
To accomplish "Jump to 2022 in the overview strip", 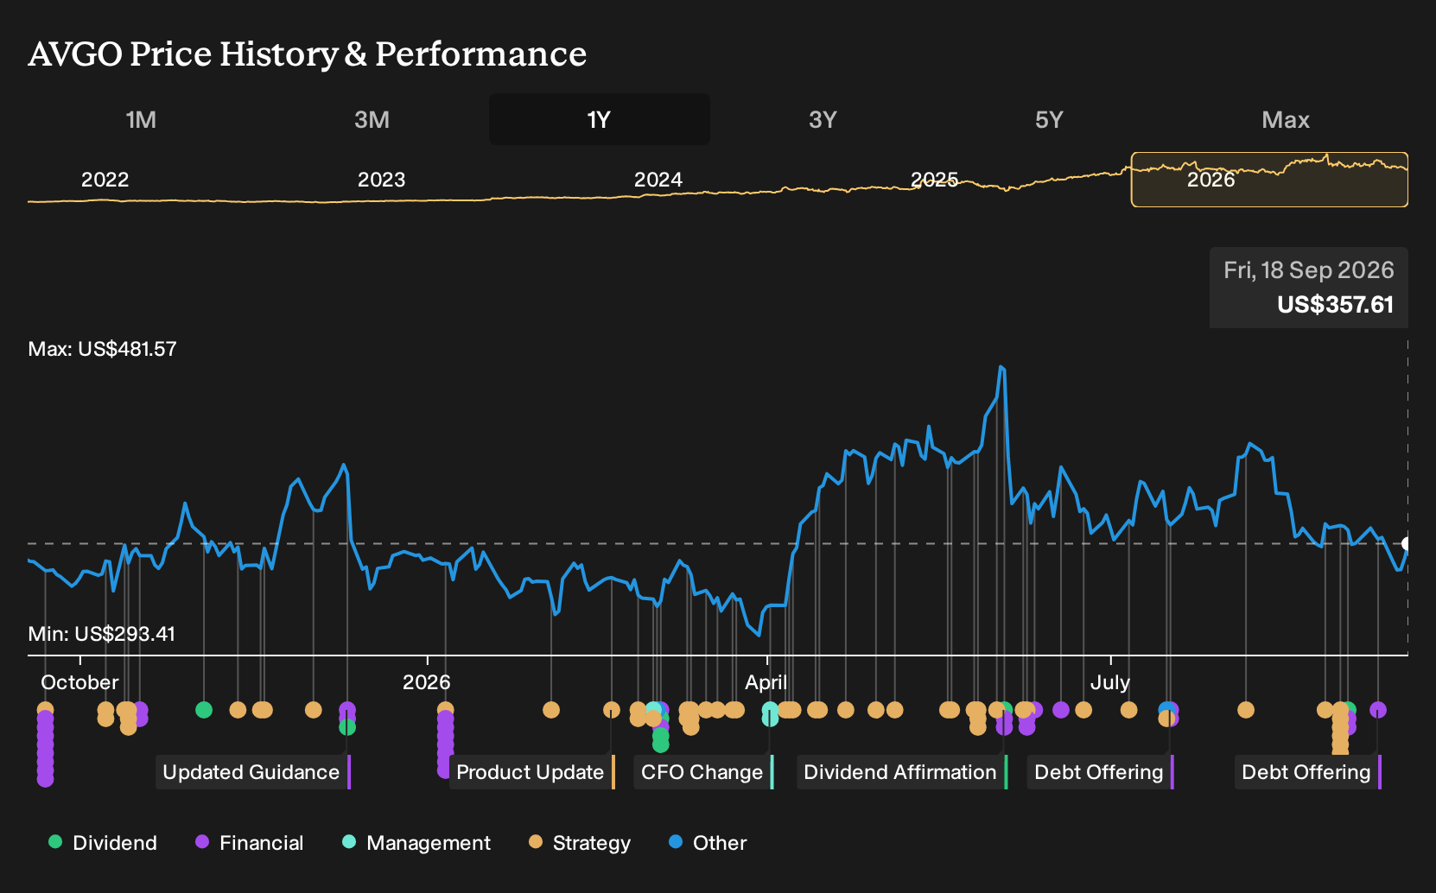I will 105,180.
